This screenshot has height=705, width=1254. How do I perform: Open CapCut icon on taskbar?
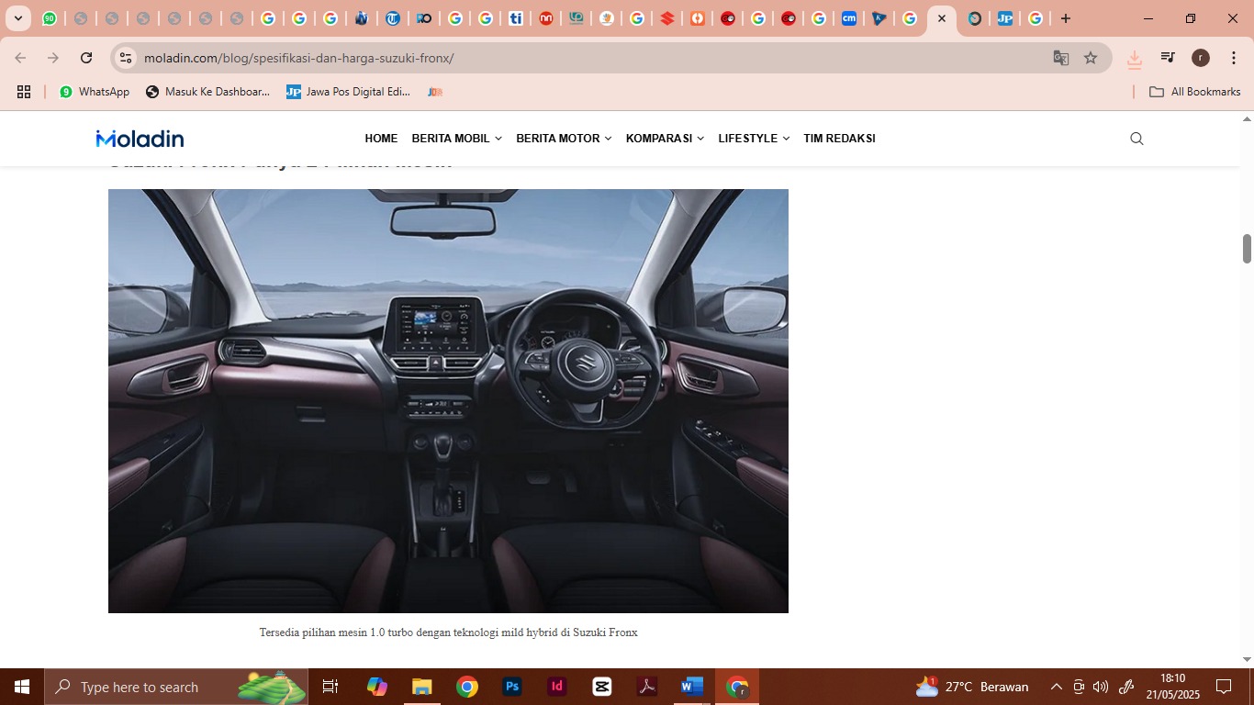tap(602, 687)
